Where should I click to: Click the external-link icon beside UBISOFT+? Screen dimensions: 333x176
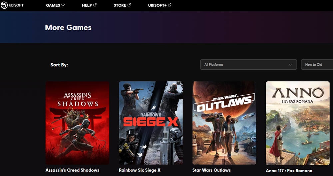(169, 5)
